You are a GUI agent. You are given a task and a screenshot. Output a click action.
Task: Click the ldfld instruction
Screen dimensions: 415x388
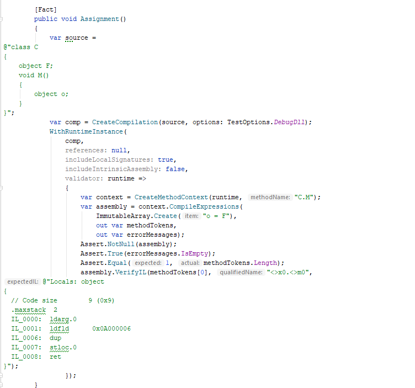coord(59,329)
